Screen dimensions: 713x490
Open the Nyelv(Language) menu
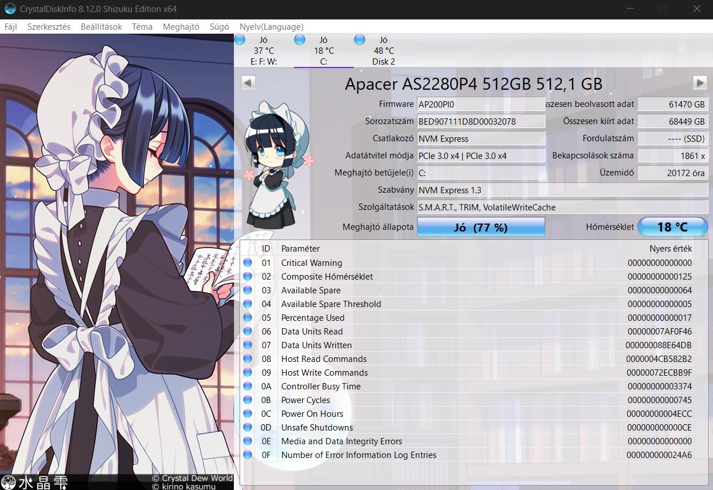click(272, 27)
